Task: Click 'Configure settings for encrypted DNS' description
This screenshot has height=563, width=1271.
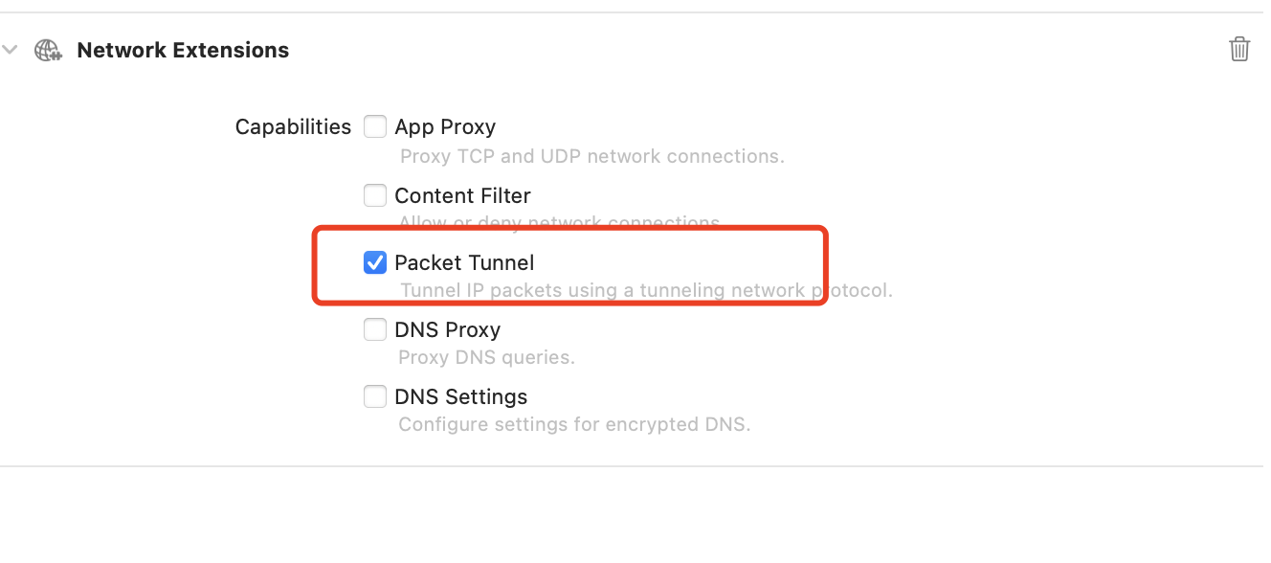Action: 574,424
